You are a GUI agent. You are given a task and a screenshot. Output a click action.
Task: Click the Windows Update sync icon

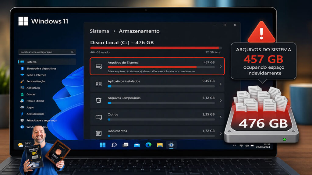(x=22, y=127)
